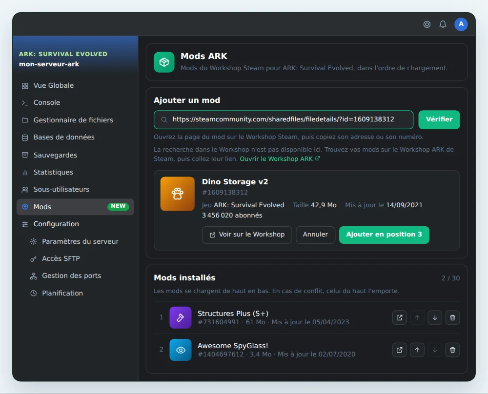Click Voir sur le Workshop button

247,235
